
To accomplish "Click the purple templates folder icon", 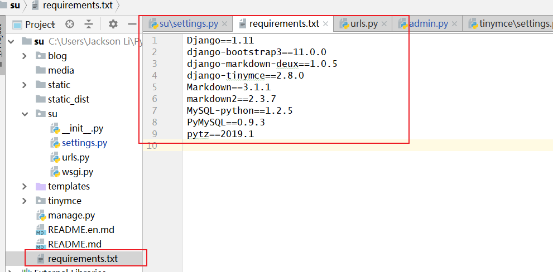I will click(x=41, y=186).
